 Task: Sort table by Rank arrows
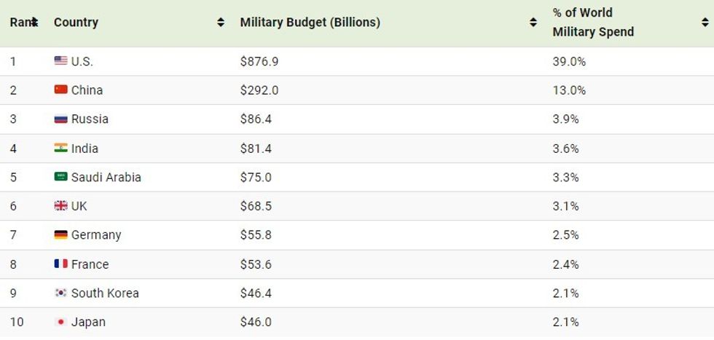pos(34,23)
